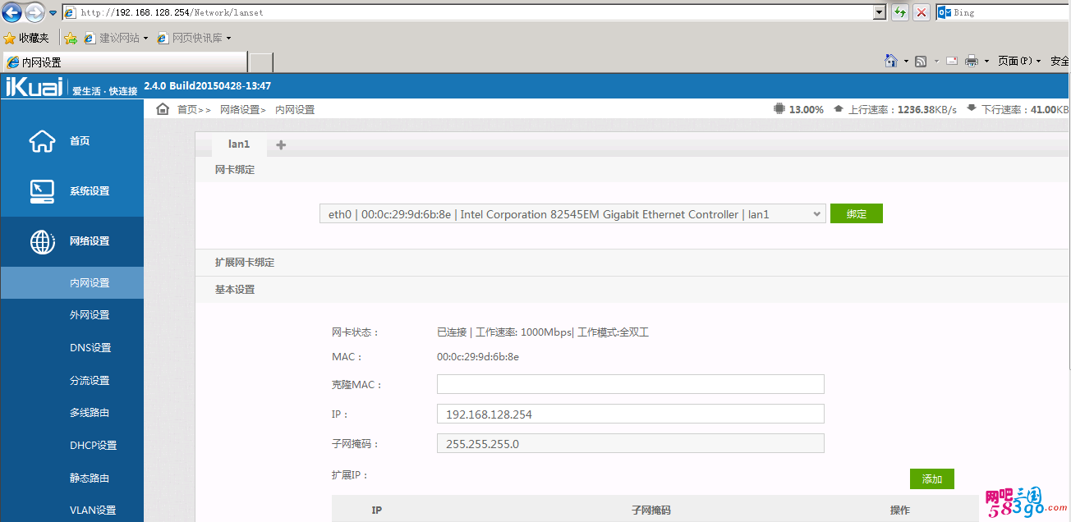
Task: Select 外网设置 sidebar item
Action: 71,315
